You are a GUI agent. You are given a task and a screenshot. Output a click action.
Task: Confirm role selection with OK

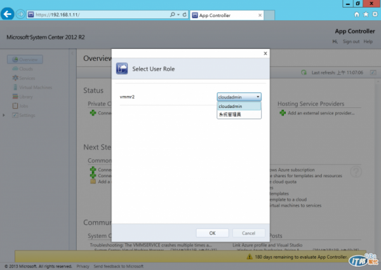pos(212,233)
